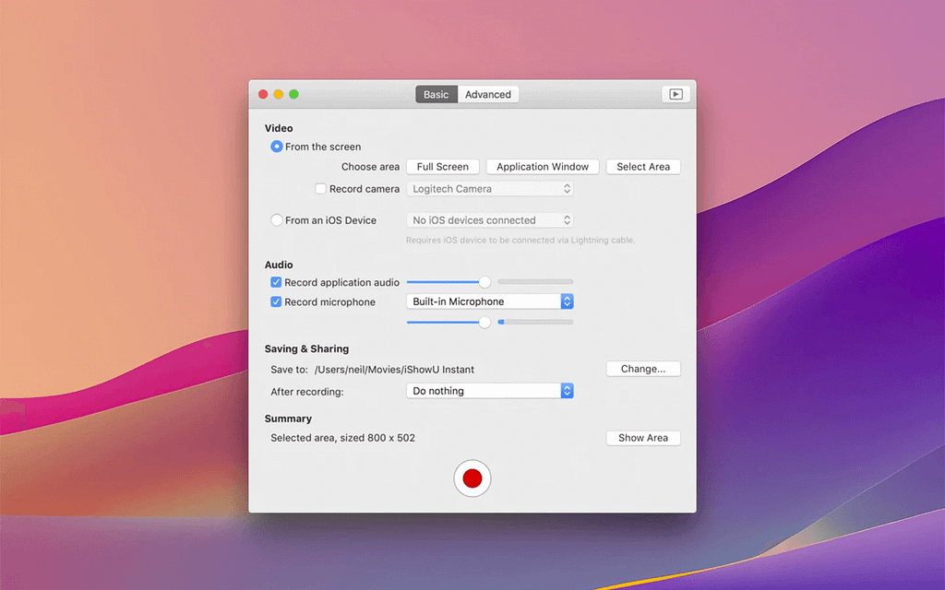This screenshot has height=590, width=945.
Task: Open the Logitech Camera dropdown
Action: [484, 188]
